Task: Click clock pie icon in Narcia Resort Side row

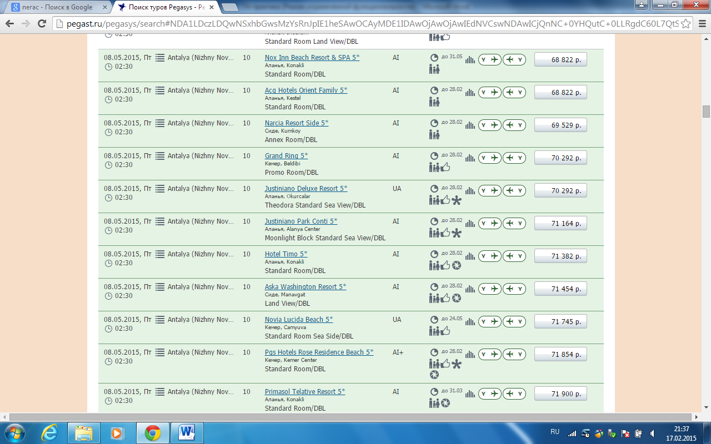Action: [434, 123]
